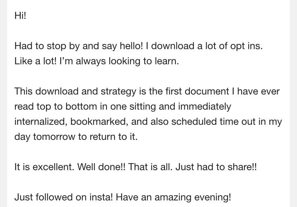
Task: Click the word "hello!" in the second paragraph
Action: point(131,46)
